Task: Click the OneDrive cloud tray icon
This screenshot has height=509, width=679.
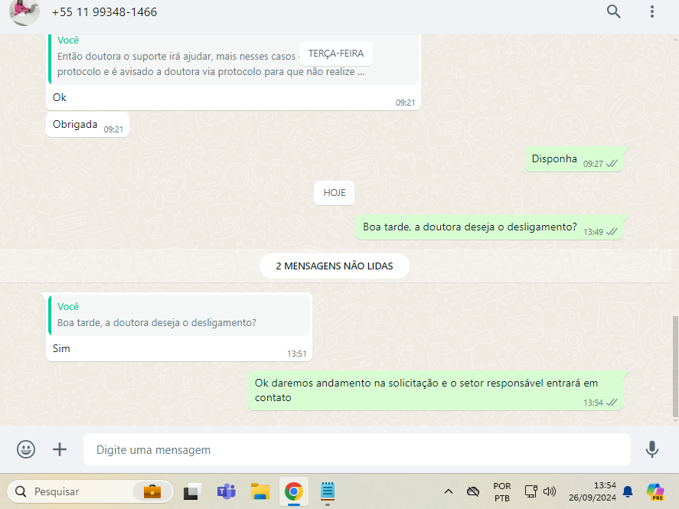Action: point(473,491)
